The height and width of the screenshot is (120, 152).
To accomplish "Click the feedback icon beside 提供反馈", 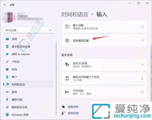I will (63, 113).
